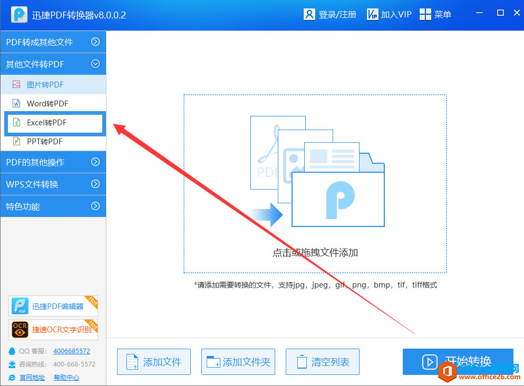Image resolution: width=524 pixels, height=386 pixels.
Task: Click 清空列表 button label
Action: pyautogui.click(x=331, y=362)
